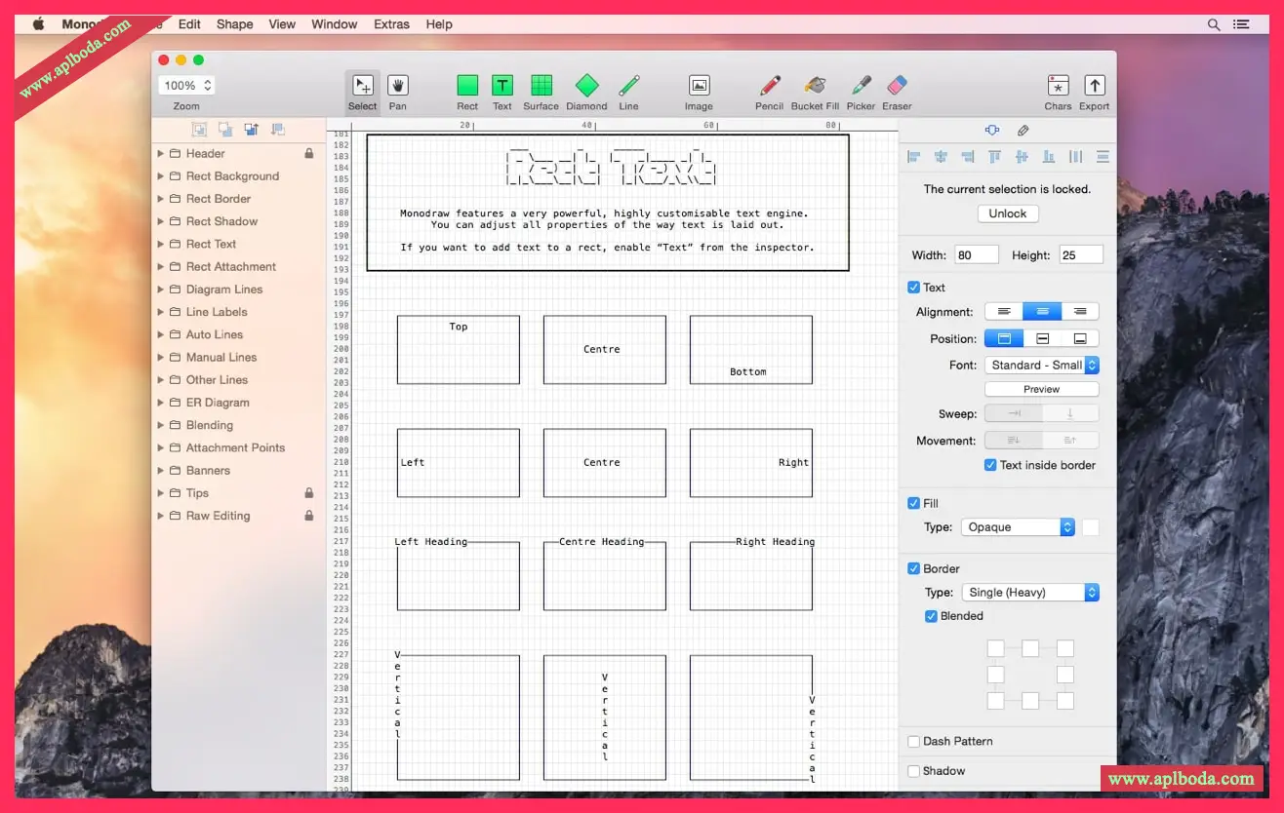The width and height of the screenshot is (1284, 813).
Task: Expand the ER Diagram group
Action: (161, 403)
